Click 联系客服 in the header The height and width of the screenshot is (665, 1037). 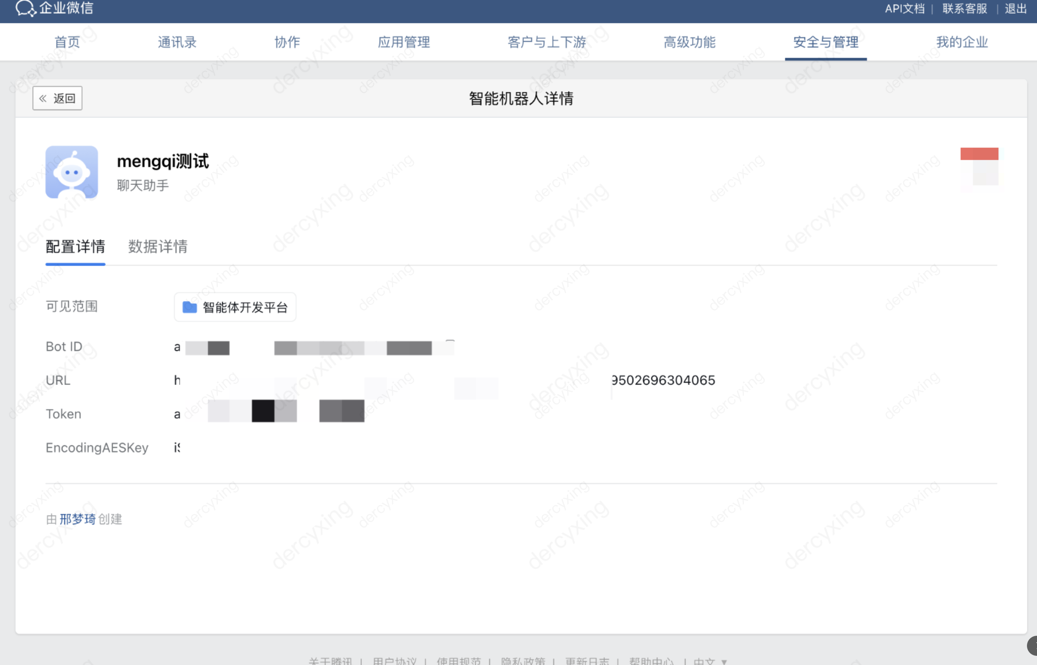pyautogui.click(x=964, y=9)
